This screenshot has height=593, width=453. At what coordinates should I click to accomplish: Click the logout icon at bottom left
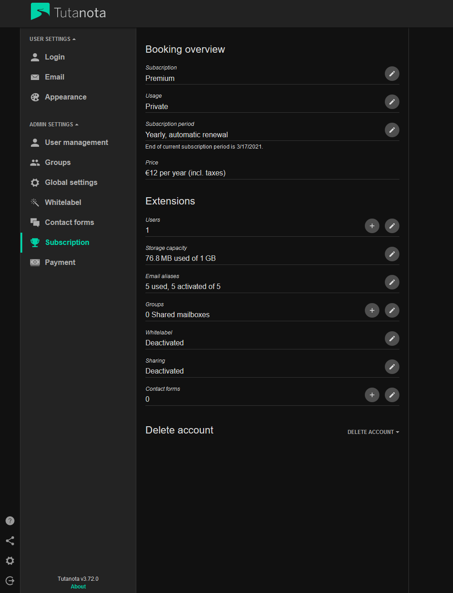10,581
